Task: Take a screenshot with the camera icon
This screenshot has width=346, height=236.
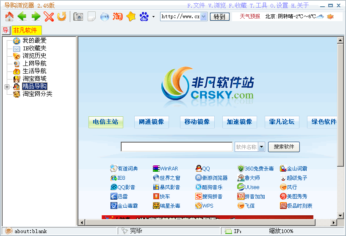Action: coord(78,17)
